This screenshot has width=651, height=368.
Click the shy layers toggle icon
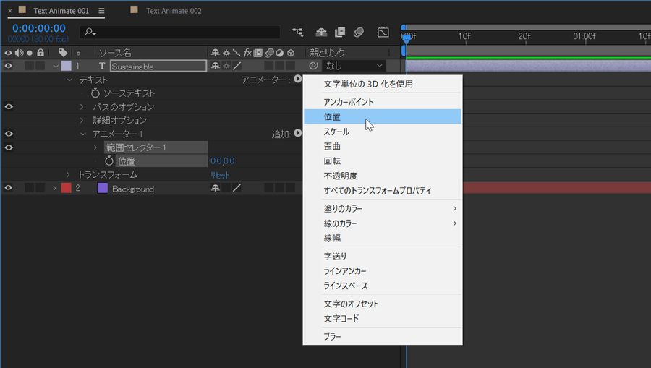322,33
